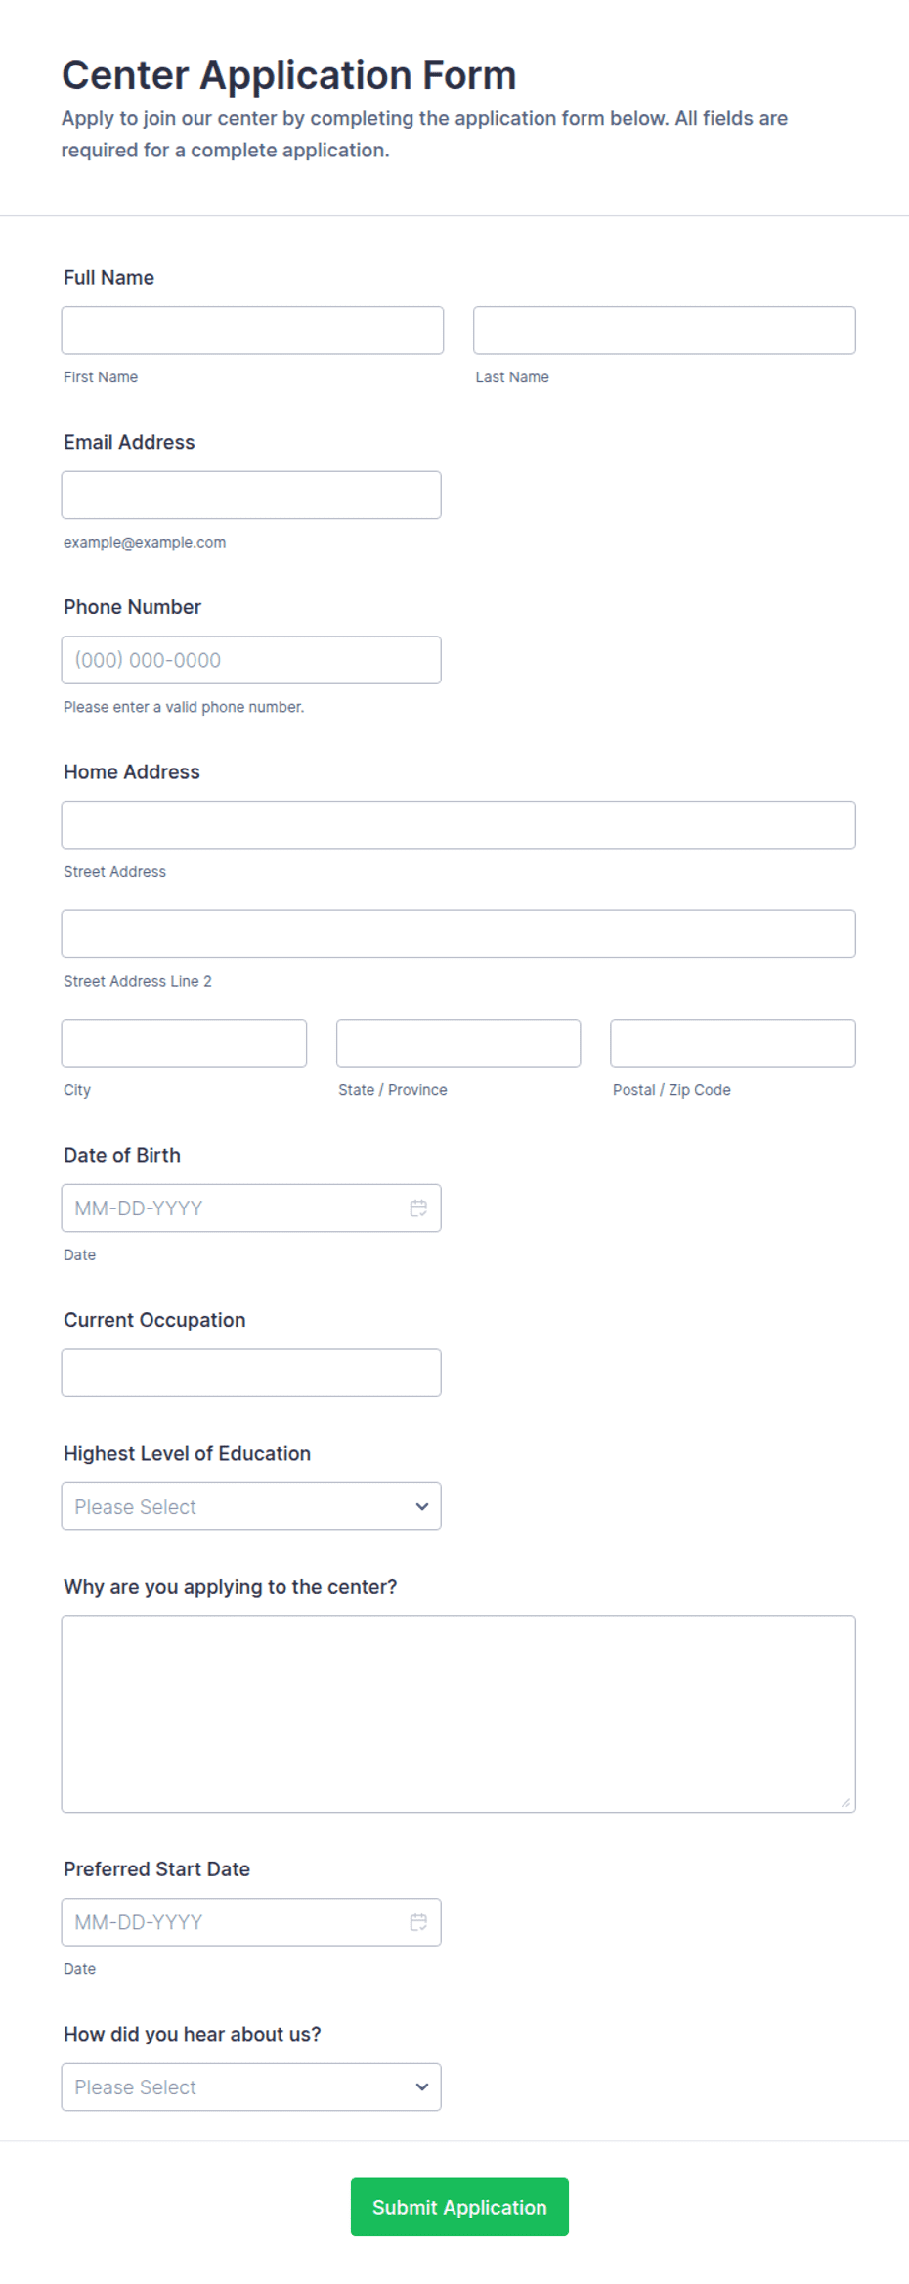This screenshot has width=909, height=2284.
Task: Click the Phone Number field
Action: click(251, 660)
